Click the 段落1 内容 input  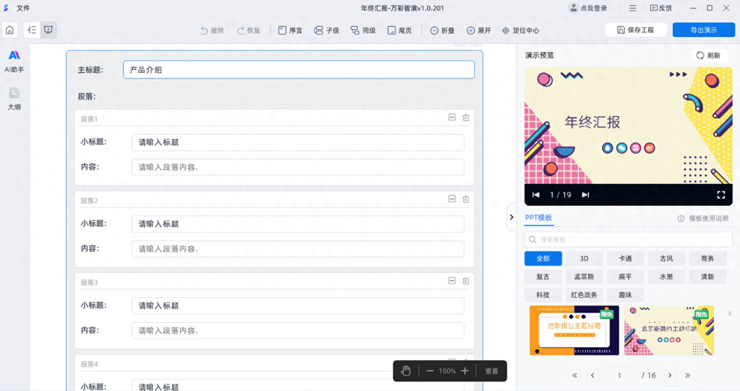298,167
